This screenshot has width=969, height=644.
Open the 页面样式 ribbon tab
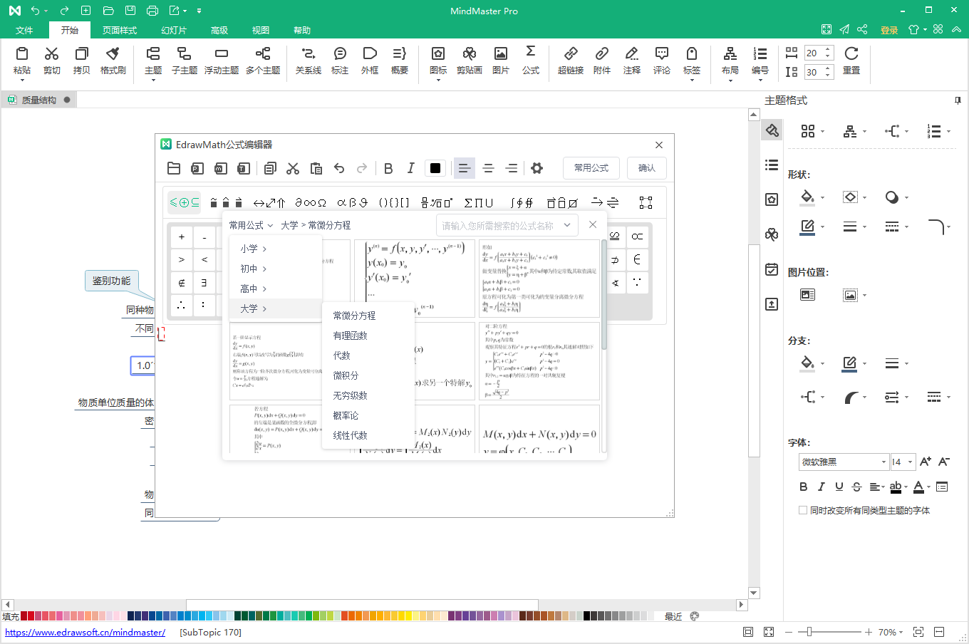coord(119,30)
